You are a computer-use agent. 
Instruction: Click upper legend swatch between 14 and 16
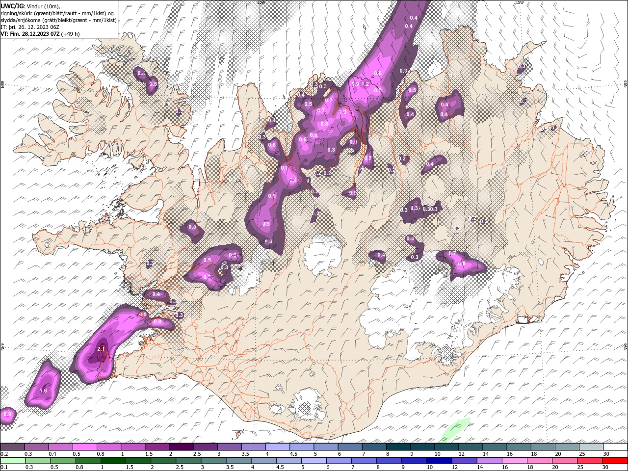click(x=496, y=447)
